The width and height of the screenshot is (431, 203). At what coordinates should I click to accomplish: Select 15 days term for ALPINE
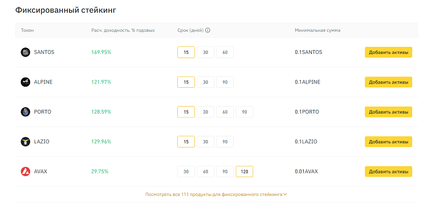coord(186,82)
